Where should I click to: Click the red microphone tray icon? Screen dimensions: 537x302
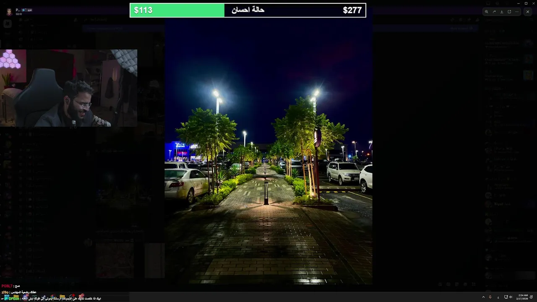click(x=490, y=297)
